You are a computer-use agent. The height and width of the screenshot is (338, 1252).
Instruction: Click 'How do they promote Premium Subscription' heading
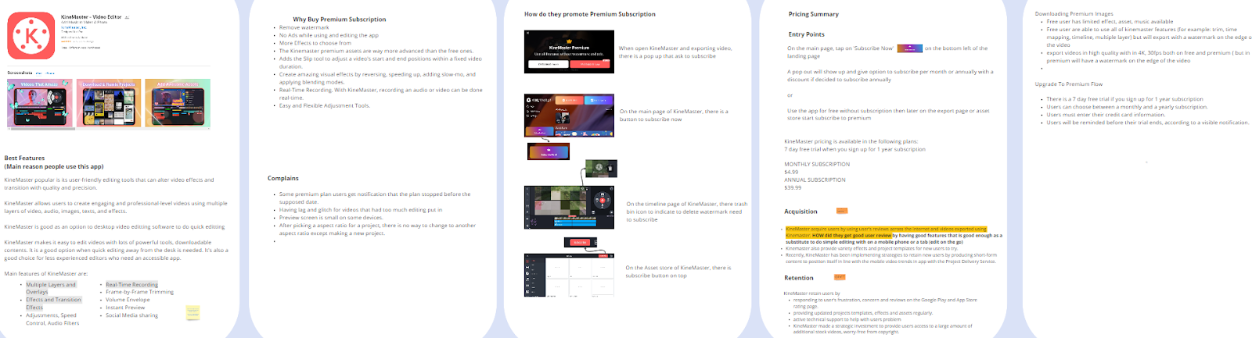point(590,14)
